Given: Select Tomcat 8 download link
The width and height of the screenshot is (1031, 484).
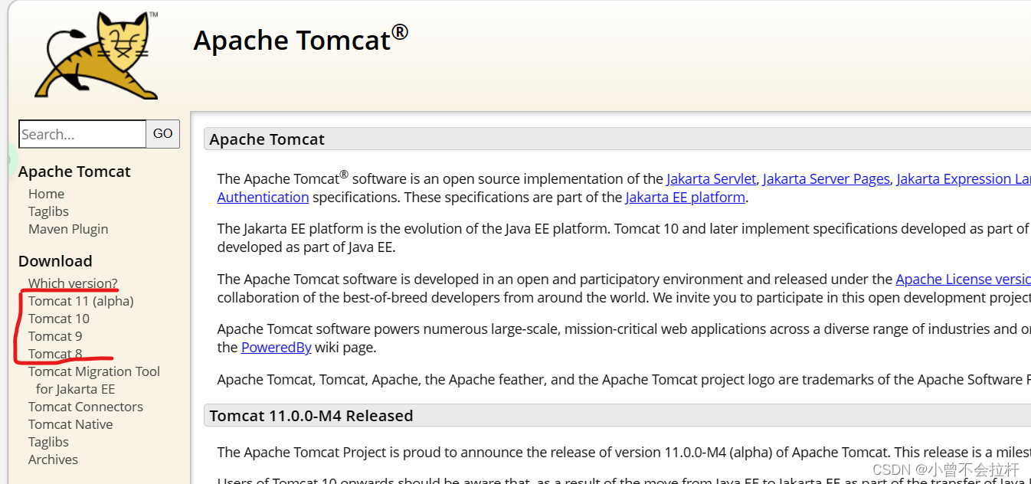Looking at the screenshot, I should [55, 354].
